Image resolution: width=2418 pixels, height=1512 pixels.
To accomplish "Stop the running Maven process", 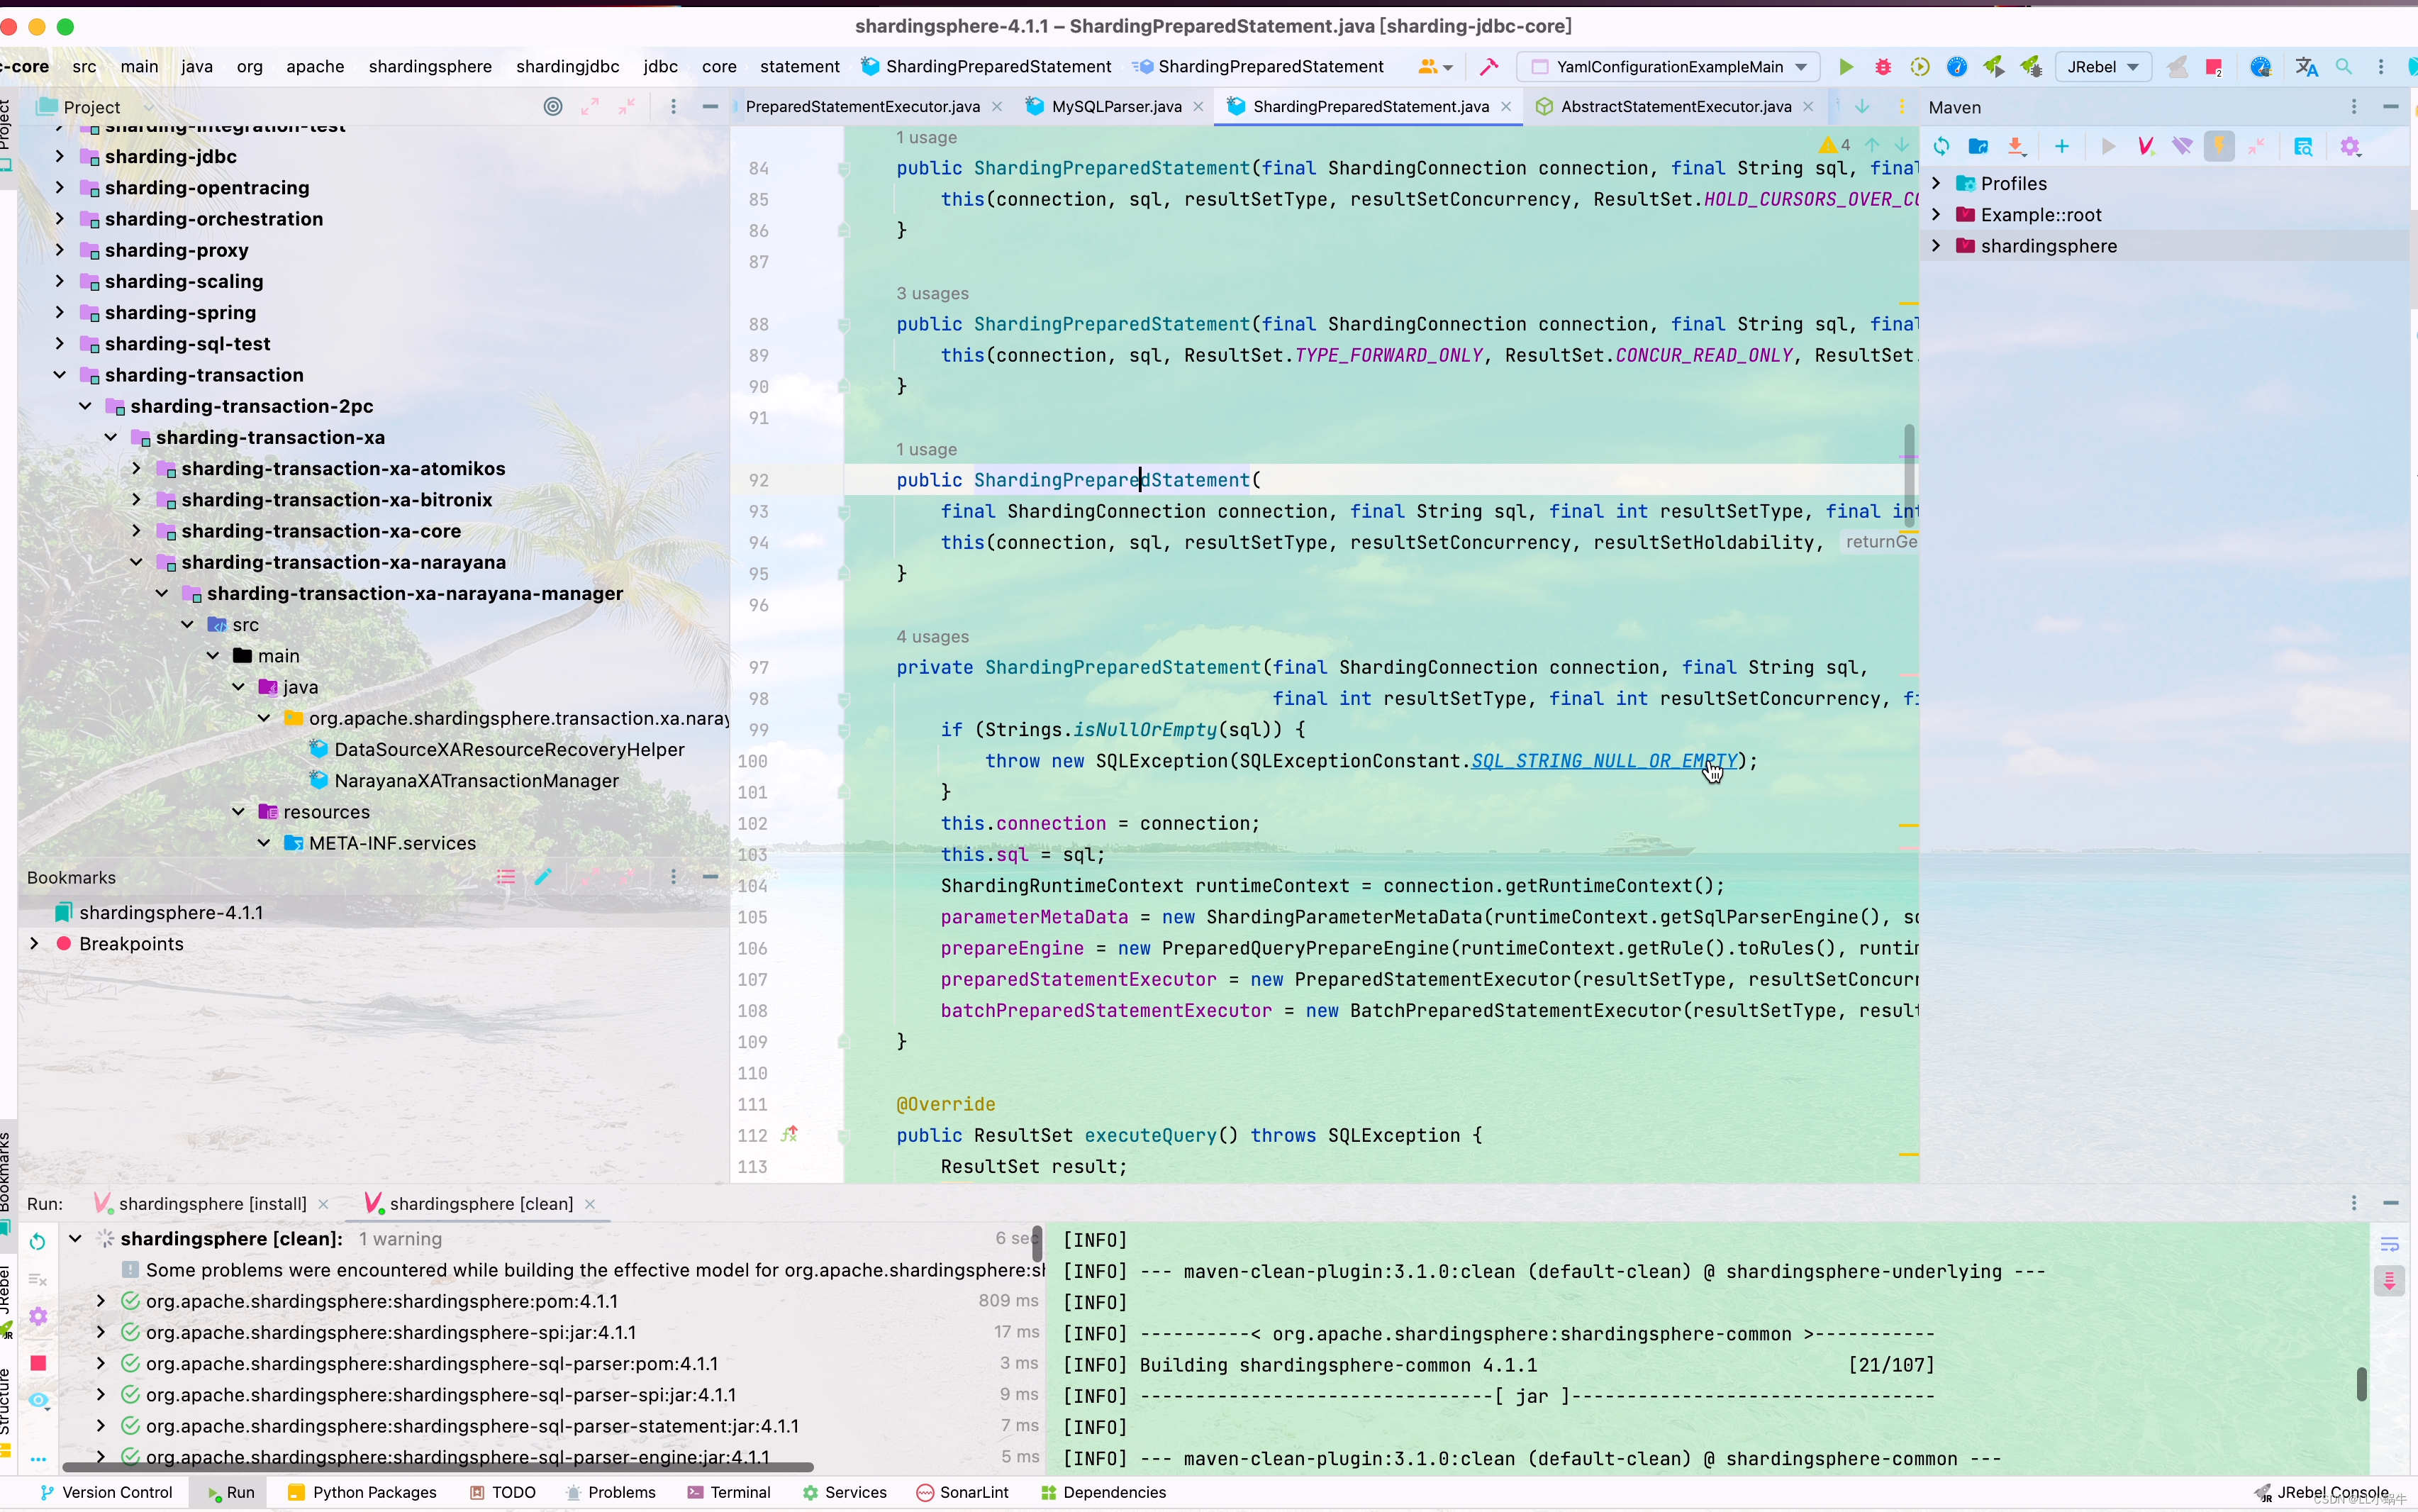I will (38, 1363).
